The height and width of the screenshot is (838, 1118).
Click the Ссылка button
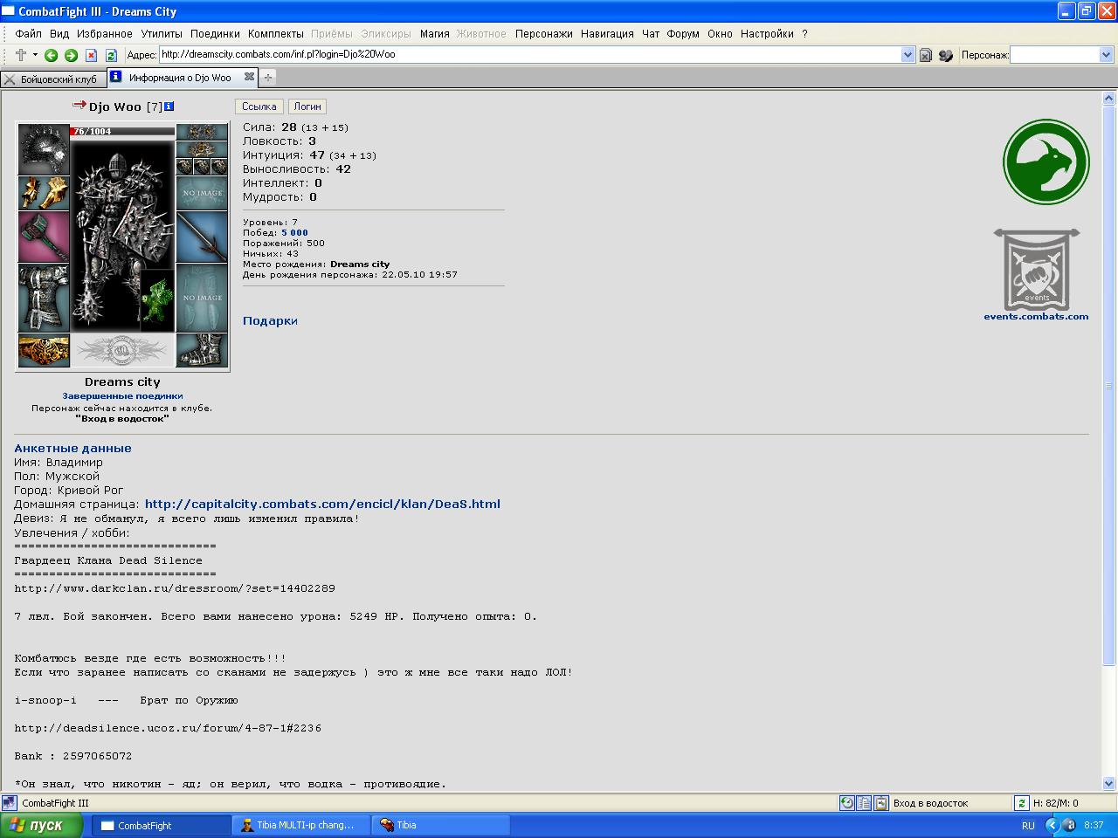pos(259,106)
